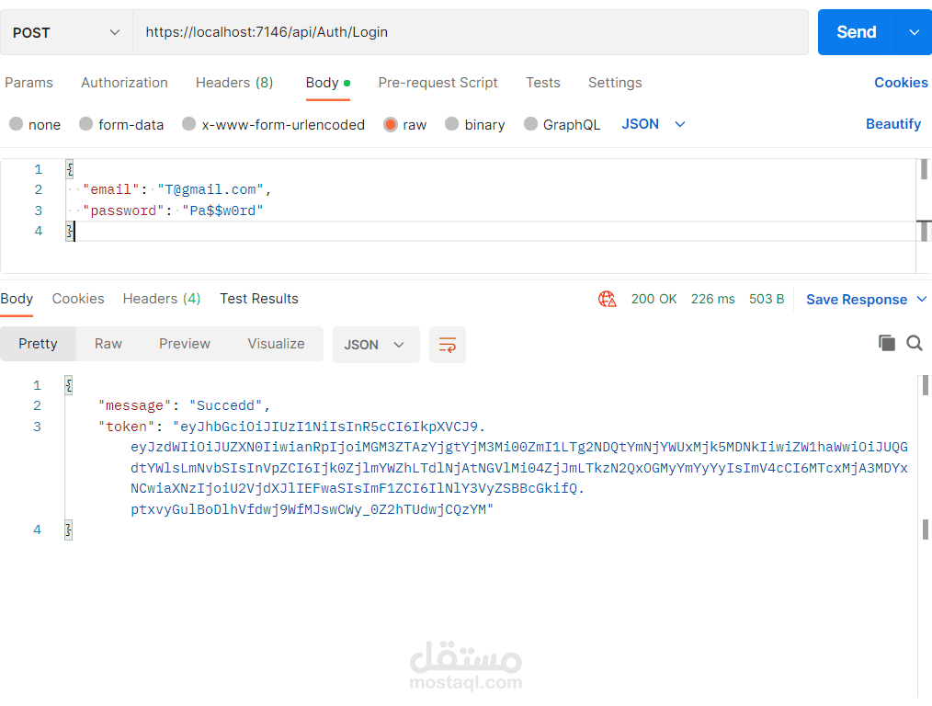The height and width of the screenshot is (706, 932).
Task: Open the Tests tab
Action: pyautogui.click(x=542, y=83)
